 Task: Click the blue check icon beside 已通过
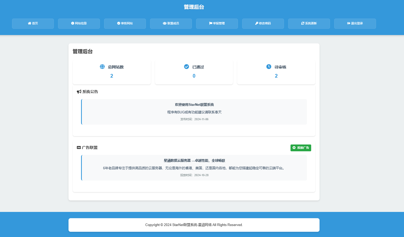pos(186,67)
